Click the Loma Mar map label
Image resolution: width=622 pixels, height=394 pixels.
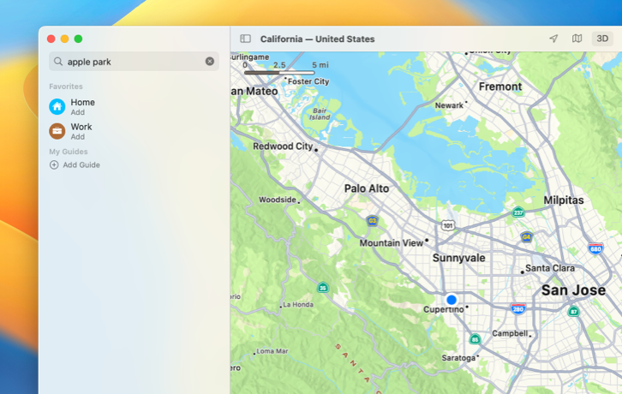tap(272, 351)
